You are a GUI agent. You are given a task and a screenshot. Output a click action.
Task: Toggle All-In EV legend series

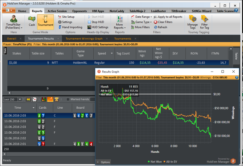pos(170,162)
